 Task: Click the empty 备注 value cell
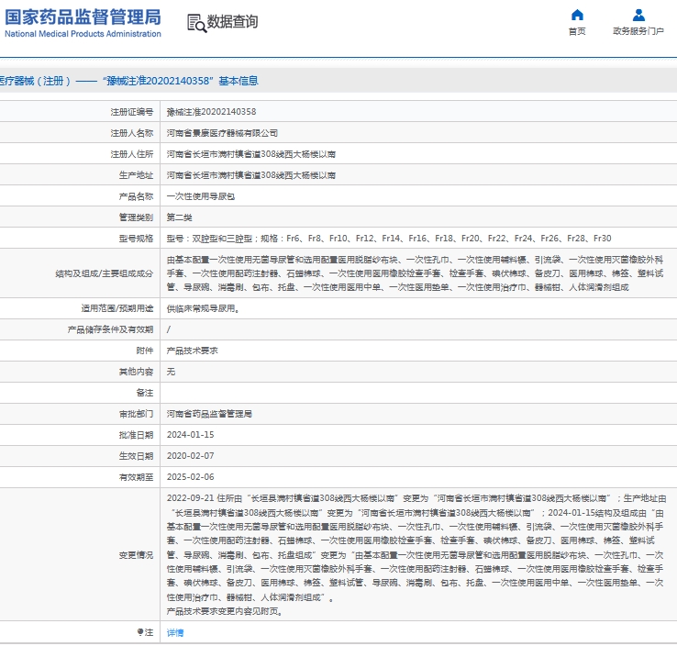[418, 393]
